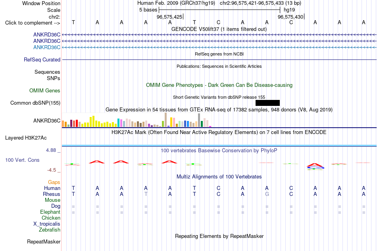
Task: Click the 'Click to complement -->' label
Action: point(33,23)
